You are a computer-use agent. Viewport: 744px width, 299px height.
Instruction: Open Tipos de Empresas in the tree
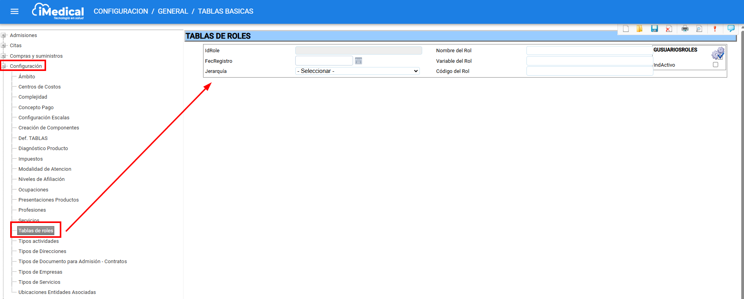point(40,272)
